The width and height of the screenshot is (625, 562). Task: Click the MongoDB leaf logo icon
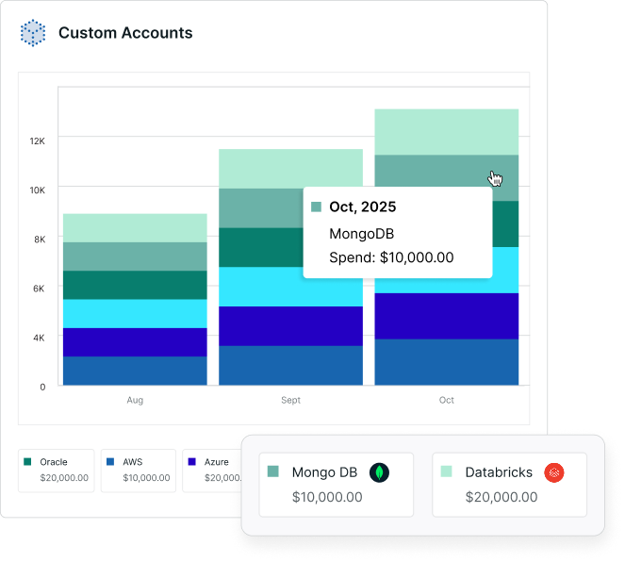[380, 472]
